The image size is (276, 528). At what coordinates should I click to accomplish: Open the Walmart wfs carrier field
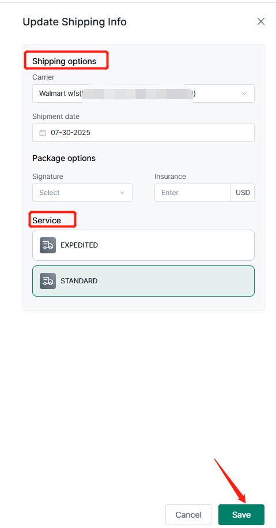tap(143, 93)
